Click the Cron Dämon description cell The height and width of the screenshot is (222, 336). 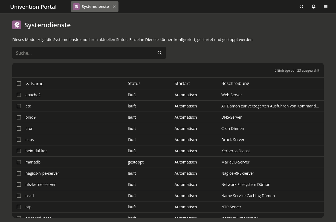coord(233,128)
